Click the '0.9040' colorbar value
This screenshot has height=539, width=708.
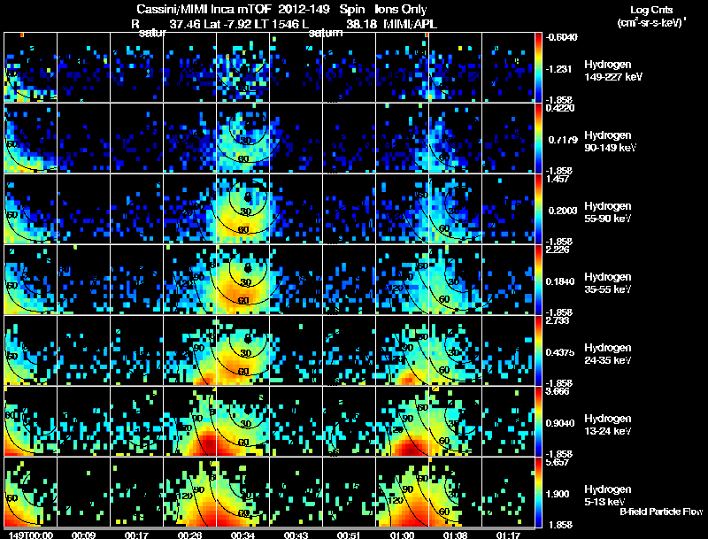coord(560,423)
